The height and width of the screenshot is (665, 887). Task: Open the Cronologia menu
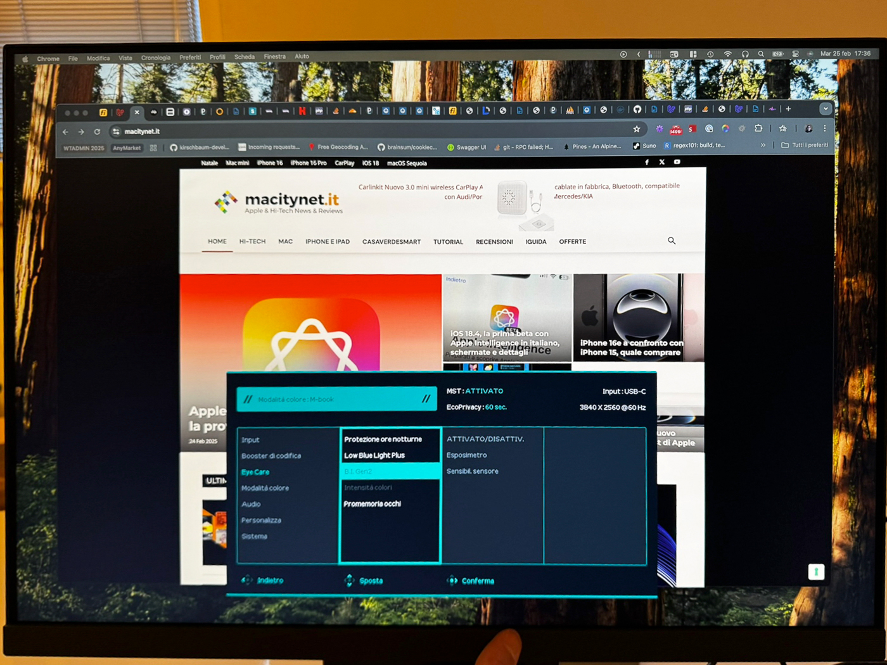tap(156, 58)
